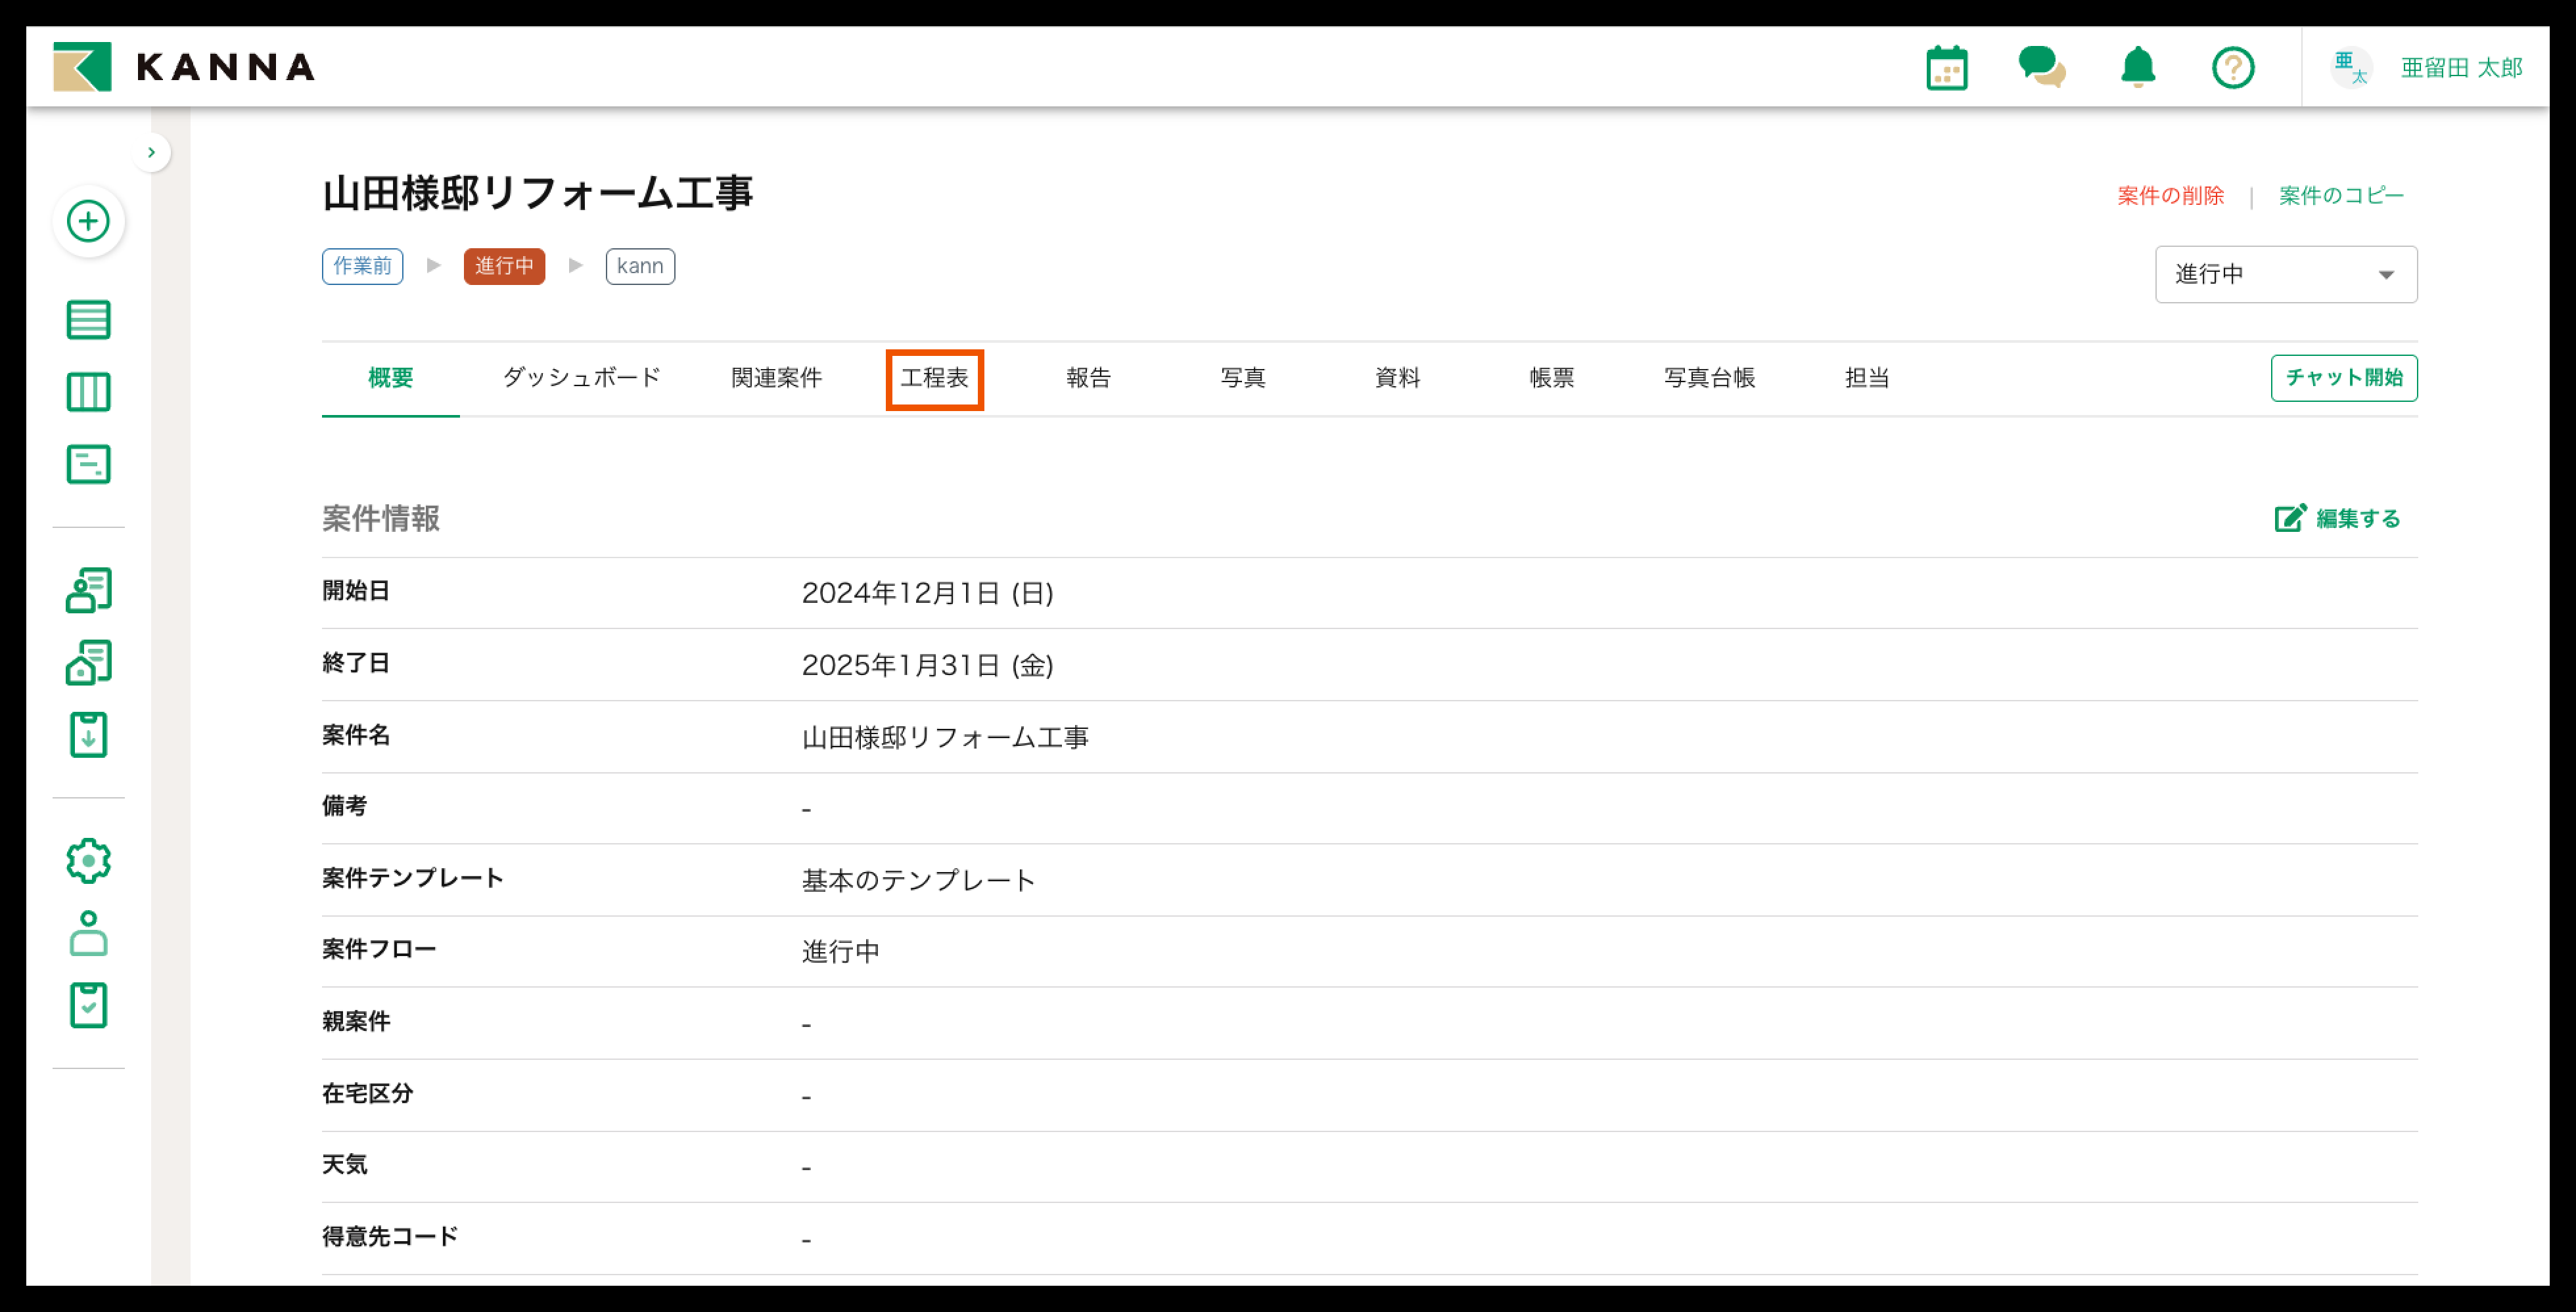Click the clipboard download icon in sidebar

pyautogui.click(x=88, y=734)
